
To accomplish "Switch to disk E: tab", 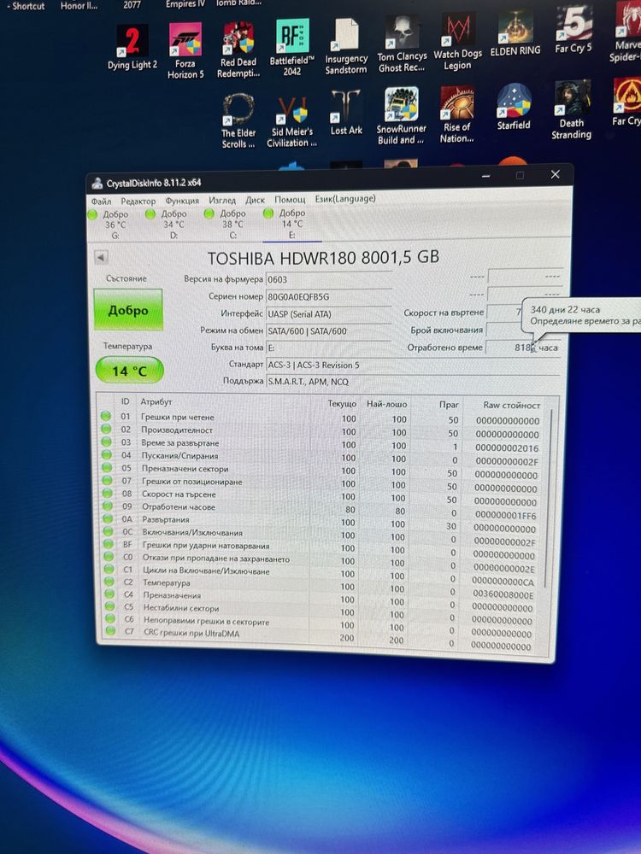I will pos(292,224).
